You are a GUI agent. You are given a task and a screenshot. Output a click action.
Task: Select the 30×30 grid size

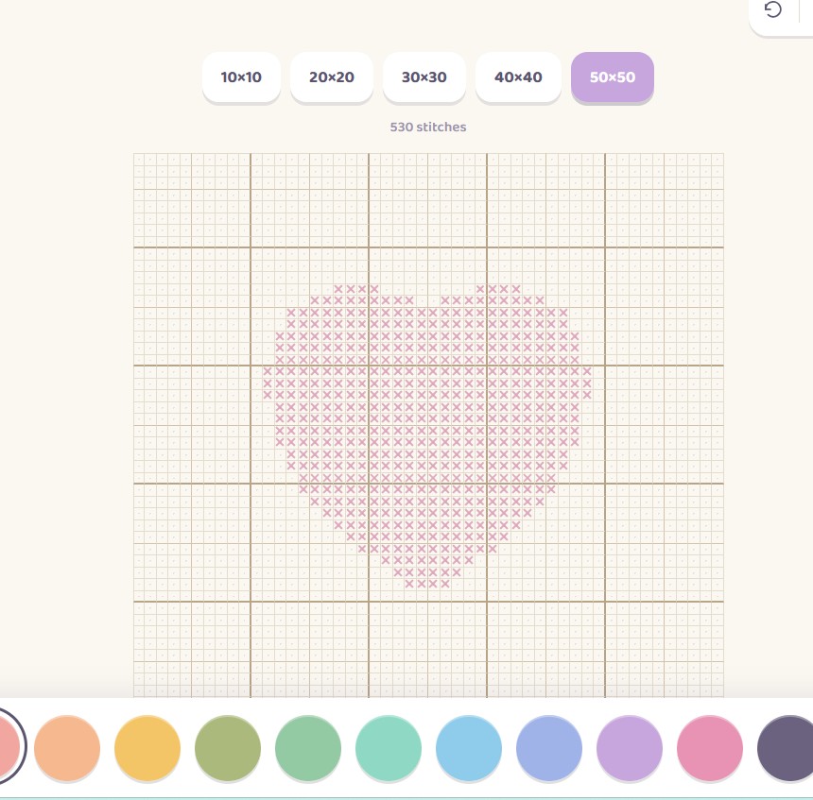click(x=424, y=77)
